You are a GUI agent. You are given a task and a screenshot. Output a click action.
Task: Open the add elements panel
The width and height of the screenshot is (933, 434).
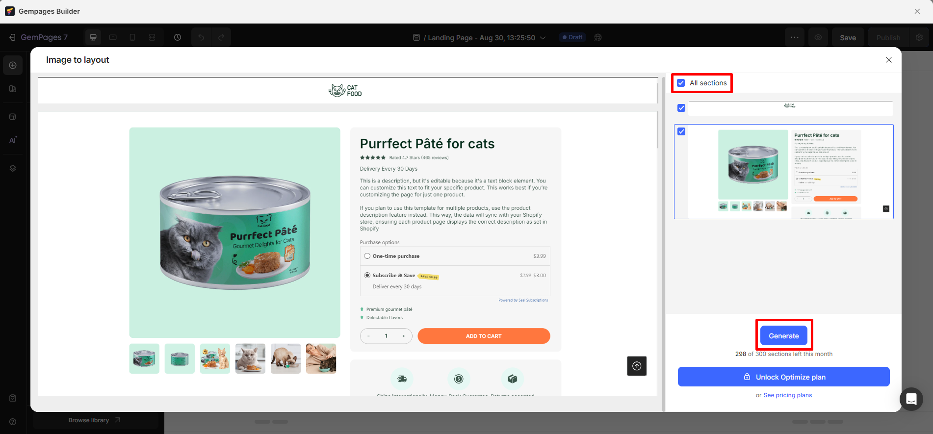(13, 65)
